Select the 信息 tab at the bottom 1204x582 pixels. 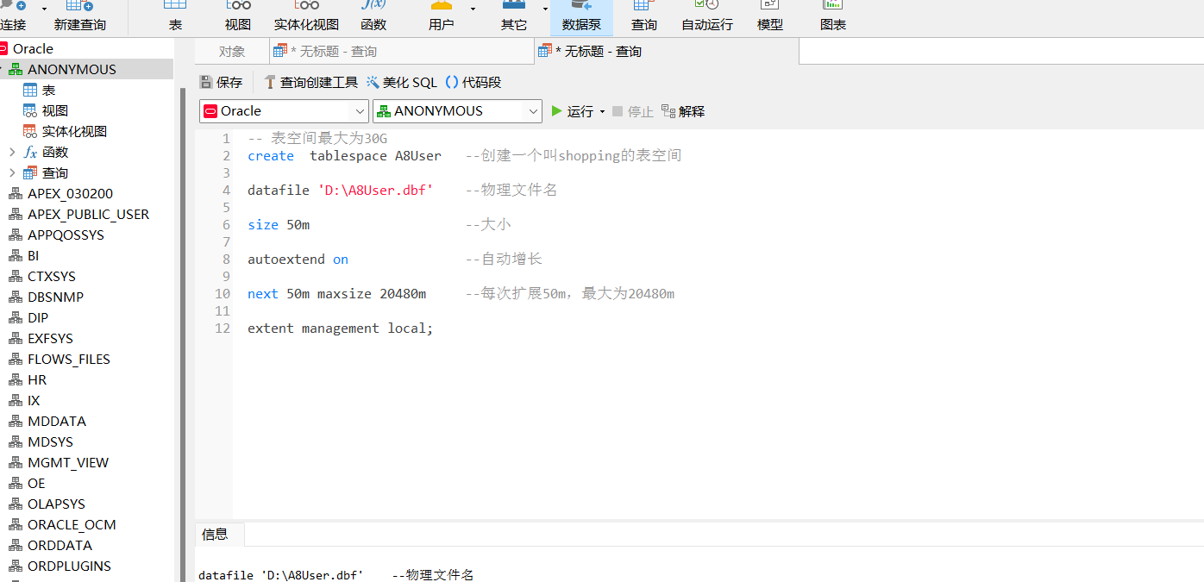(x=215, y=535)
